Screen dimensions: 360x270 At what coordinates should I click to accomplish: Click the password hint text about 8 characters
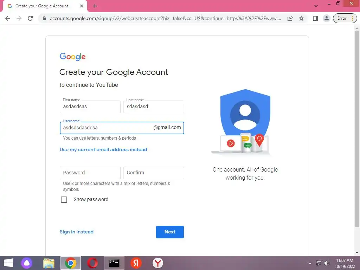pos(117,186)
